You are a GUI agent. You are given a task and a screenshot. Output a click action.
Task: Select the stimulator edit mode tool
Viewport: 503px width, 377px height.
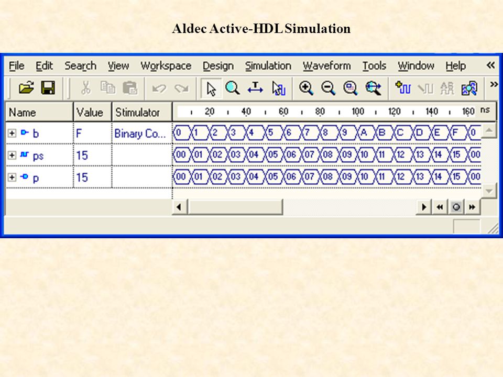(278, 88)
